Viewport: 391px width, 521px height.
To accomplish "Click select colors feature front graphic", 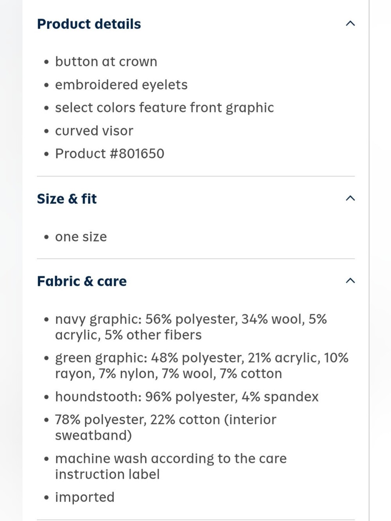I will (x=164, y=108).
